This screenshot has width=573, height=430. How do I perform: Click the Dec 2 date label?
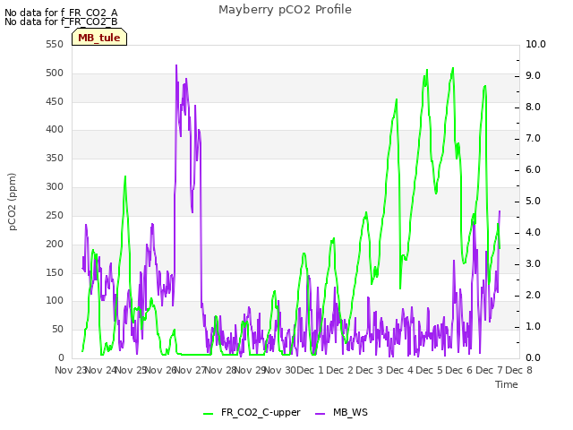click(x=340, y=370)
